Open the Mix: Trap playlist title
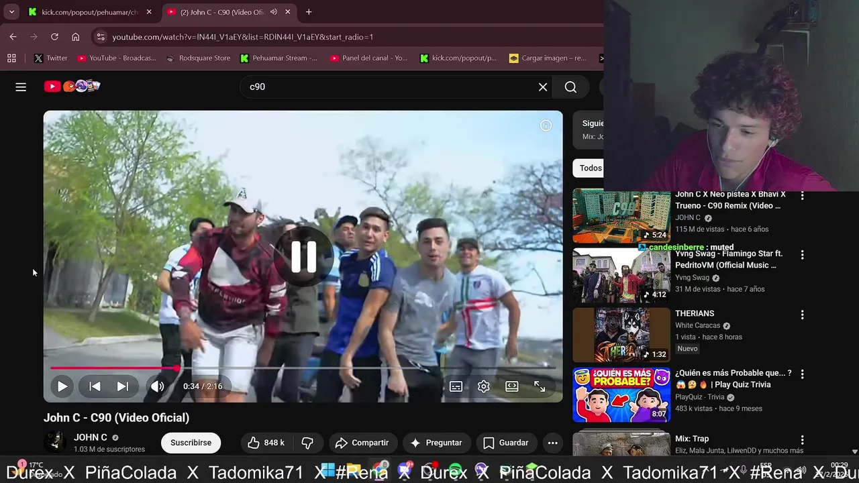The width and height of the screenshot is (859, 483). (x=692, y=439)
